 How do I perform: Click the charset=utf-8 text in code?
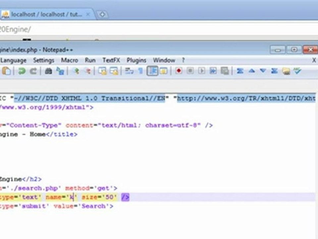point(171,125)
